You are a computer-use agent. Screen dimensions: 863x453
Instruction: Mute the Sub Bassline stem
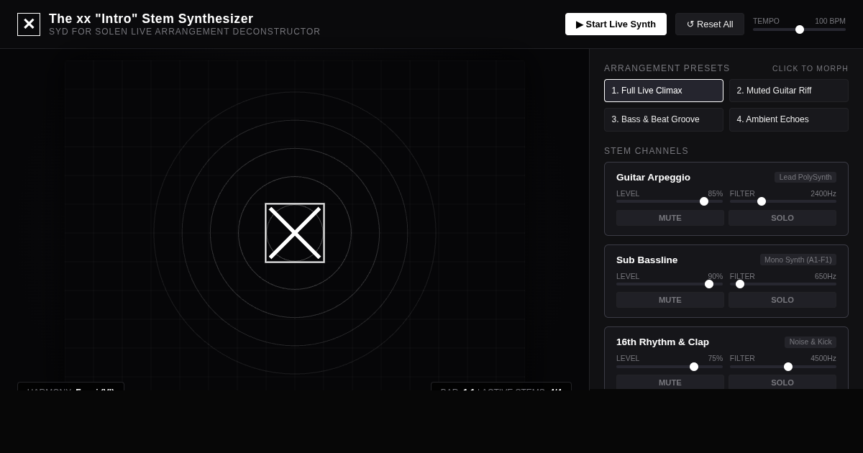tap(670, 300)
